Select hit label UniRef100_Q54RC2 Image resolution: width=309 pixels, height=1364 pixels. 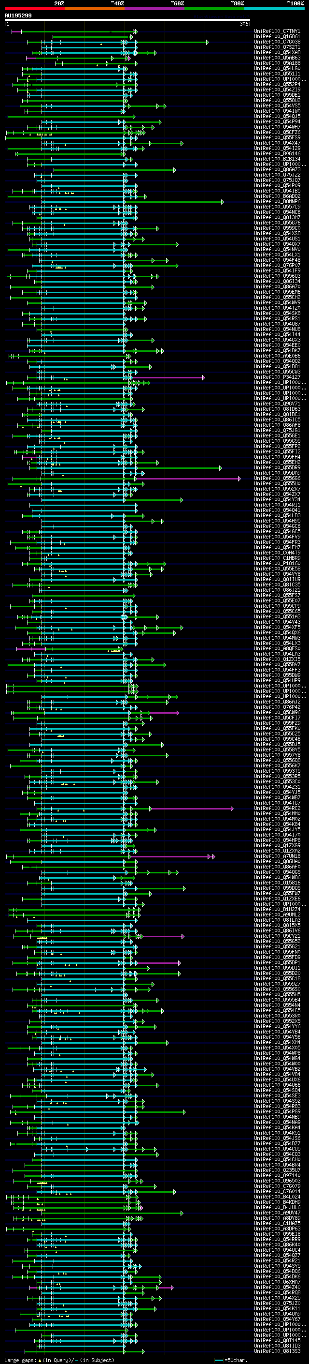277,808
